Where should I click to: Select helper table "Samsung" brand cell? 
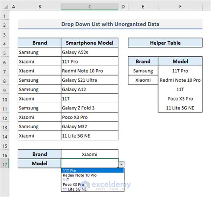[x=143, y=71]
